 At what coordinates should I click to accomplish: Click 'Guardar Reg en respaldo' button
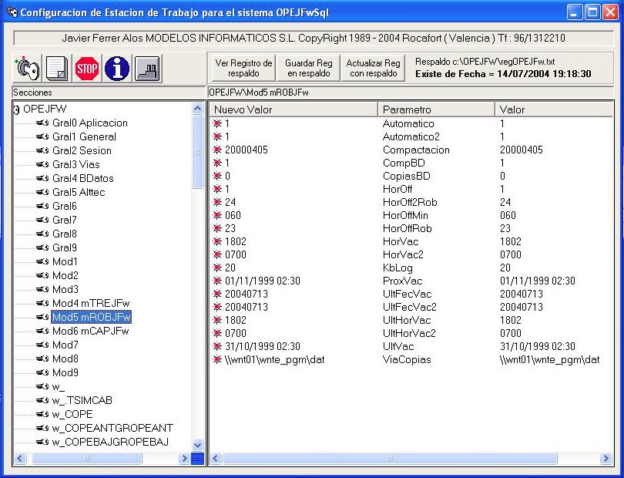308,68
